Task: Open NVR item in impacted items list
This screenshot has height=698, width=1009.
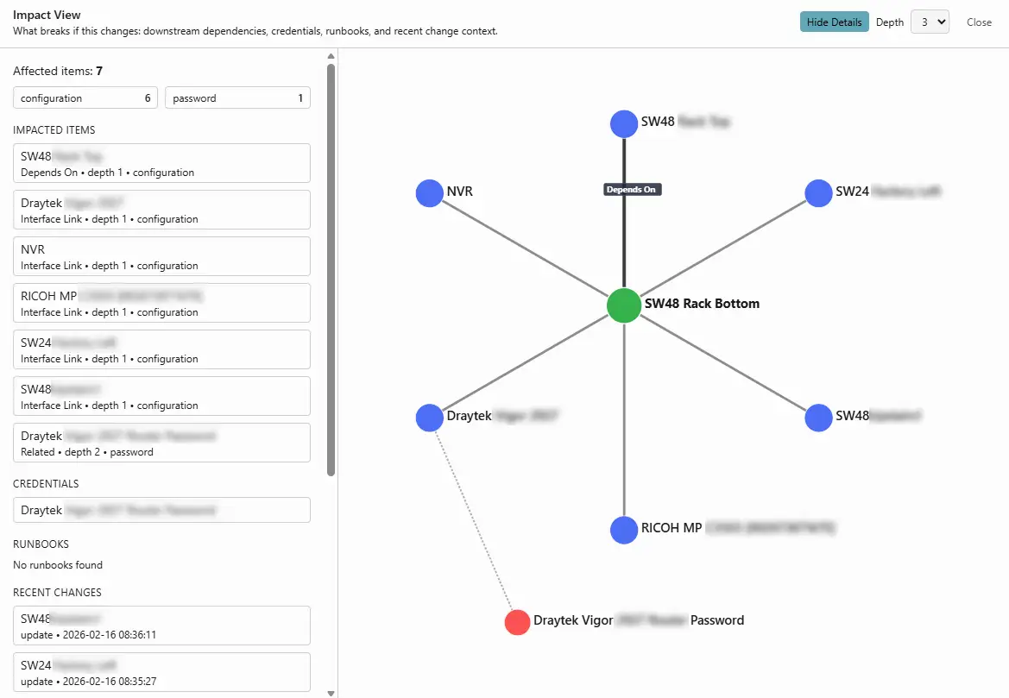Action: [161, 256]
